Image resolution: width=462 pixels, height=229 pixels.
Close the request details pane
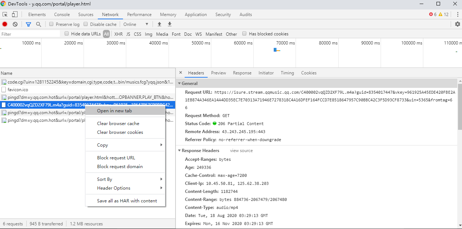[x=180, y=73]
